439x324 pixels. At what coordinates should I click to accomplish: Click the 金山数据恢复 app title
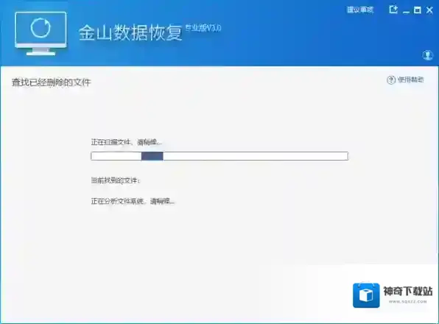[x=130, y=32]
